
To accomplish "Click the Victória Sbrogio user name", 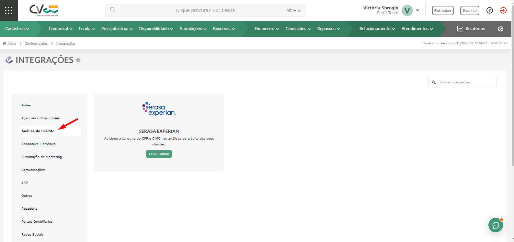I will coord(381,8).
